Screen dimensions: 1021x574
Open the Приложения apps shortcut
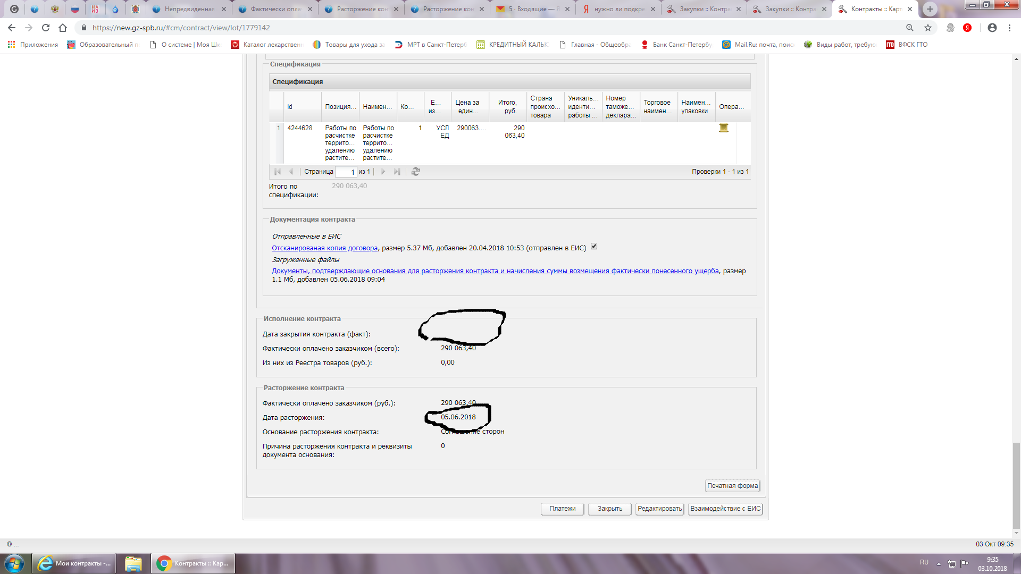coord(33,45)
